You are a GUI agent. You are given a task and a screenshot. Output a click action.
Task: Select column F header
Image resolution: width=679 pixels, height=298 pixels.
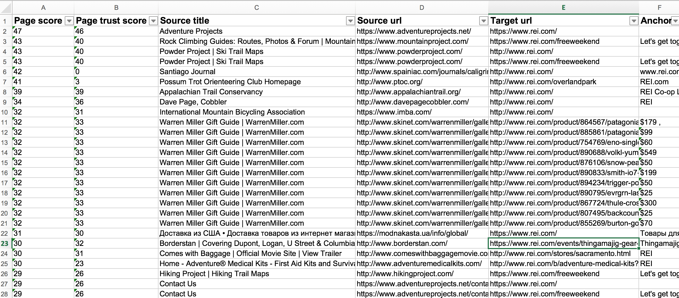click(x=659, y=7)
